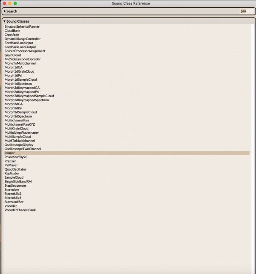Image resolution: width=256 pixels, height=274 pixels.
Task: Choose Morph1dSampleCloud
Action: pyautogui.click(x=21, y=80)
